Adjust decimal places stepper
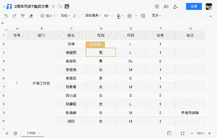The width and height of the screenshot is (217, 138). [76, 16]
